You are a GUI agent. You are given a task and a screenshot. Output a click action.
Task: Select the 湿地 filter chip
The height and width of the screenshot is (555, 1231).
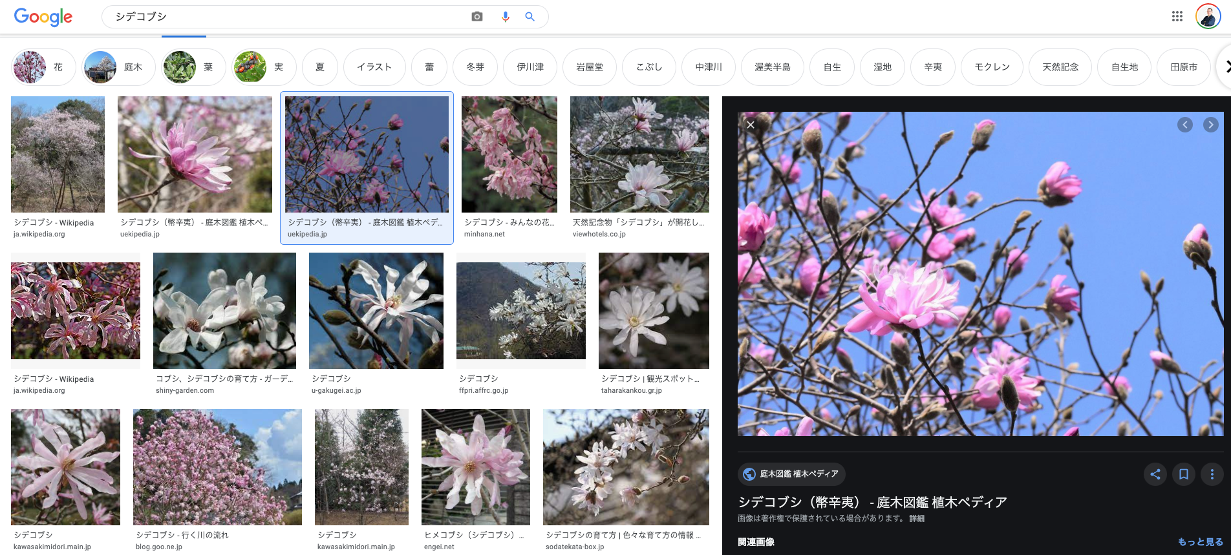[883, 67]
